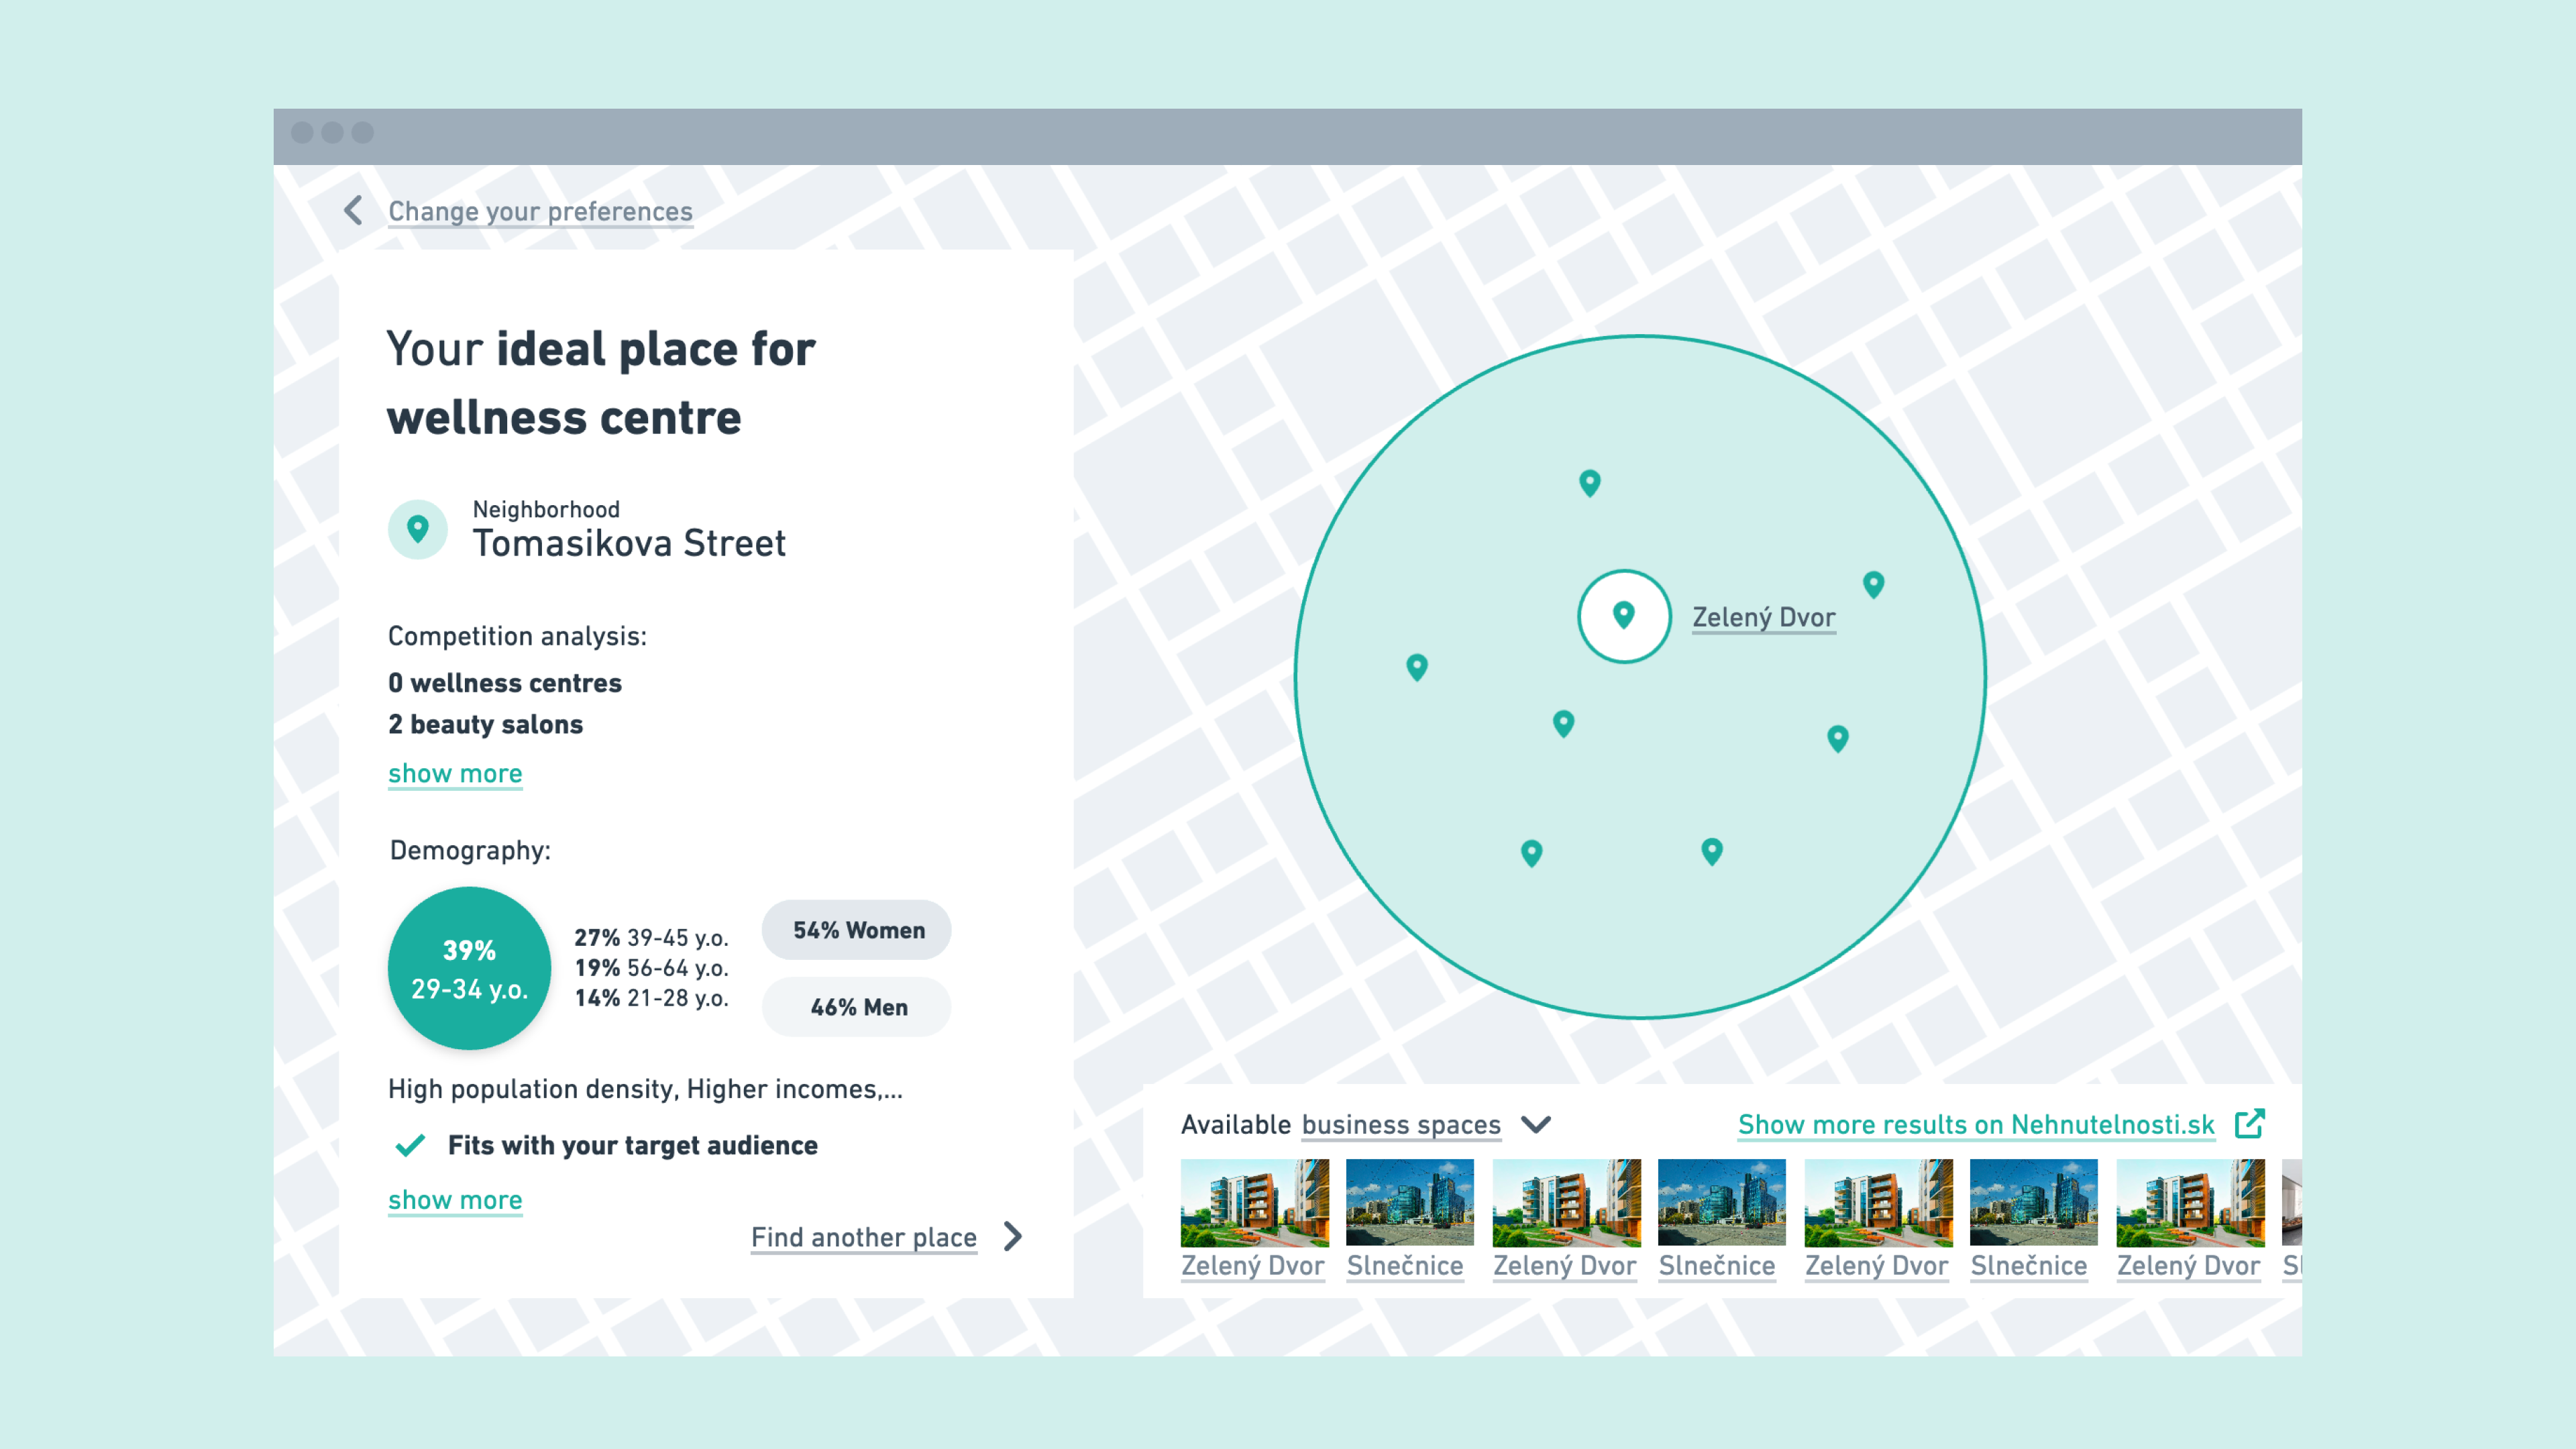Expand the business spaces dropdown chevron
The width and height of the screenshot is (2576, 1449).
click(1536, 1124)
